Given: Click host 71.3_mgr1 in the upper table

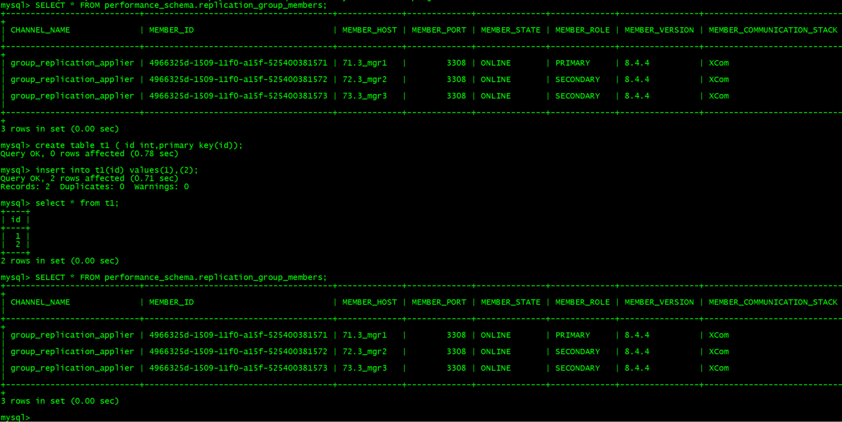Looking at the screenshot, I should click(x=365, y=63).
